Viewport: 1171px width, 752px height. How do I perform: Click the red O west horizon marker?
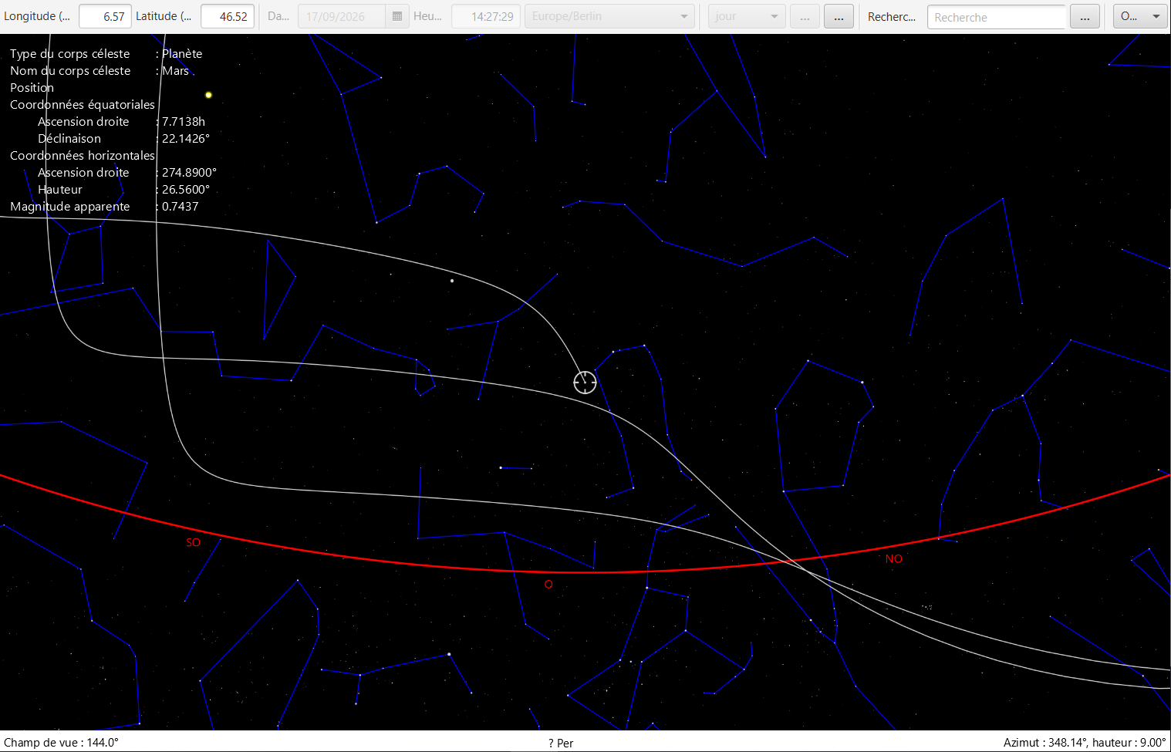coord(548,585)
